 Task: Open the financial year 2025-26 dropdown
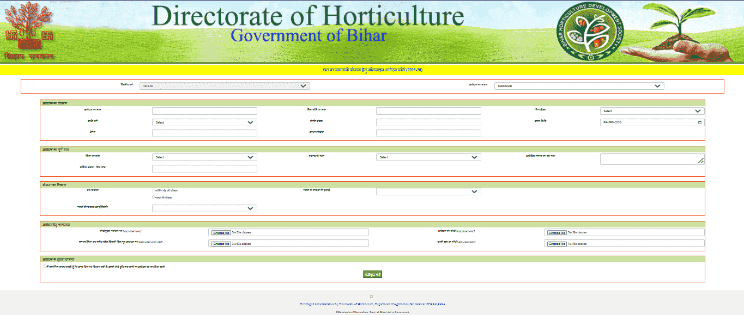pyautogui.click(x=225, y=86)
